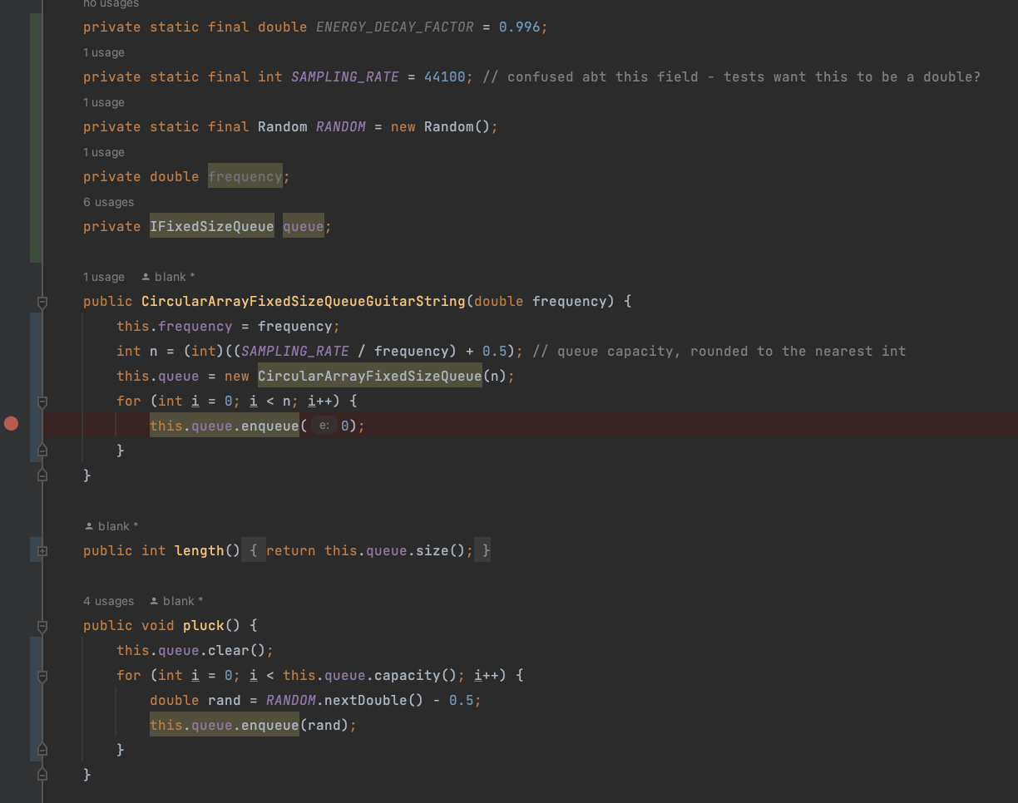
Task: Open the '6 usages' hint above queue field
Action: tap(108, 202)
